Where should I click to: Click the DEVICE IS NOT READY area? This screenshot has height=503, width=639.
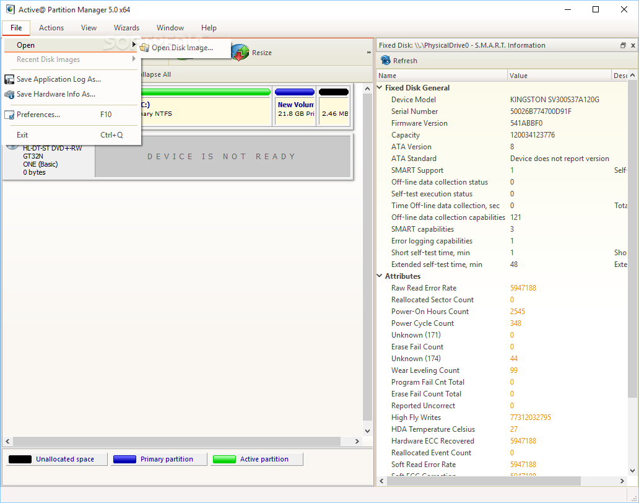point(222,157)
